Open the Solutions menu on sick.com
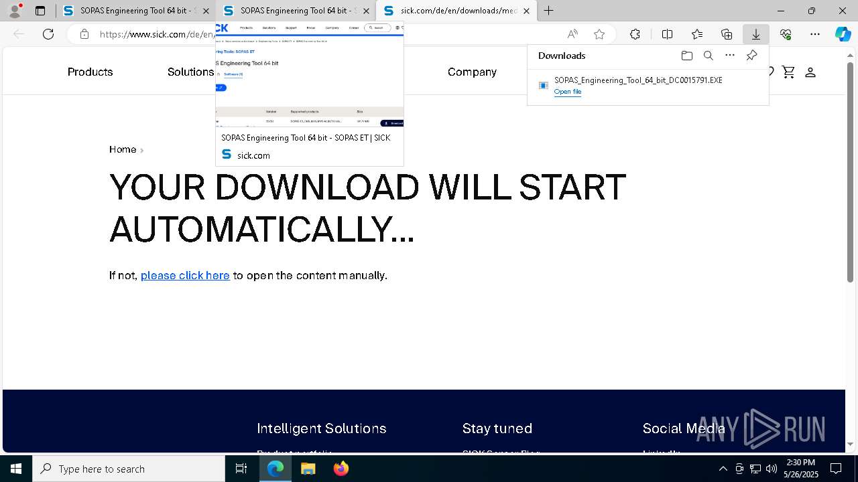Image resolution: width=858 pixels, height=482 pixels. click(190, 72)
